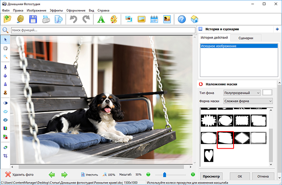The height and width of the screenshot is (185, 282).
Task: Go to next photo green arrow
Action: tap(64, 174)
